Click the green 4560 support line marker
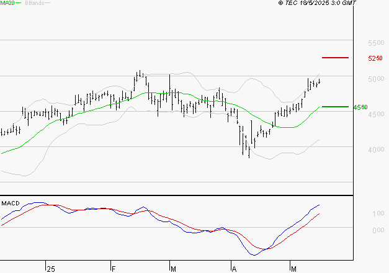Screen dimensions: 389x273 click(335, 107)
